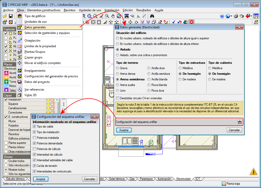Toggle Intensidades de cortocircuito checkbox
Image resolution: width=261 pixels, height=188 pixels.
pyautogui.click(x=34, y=171)
